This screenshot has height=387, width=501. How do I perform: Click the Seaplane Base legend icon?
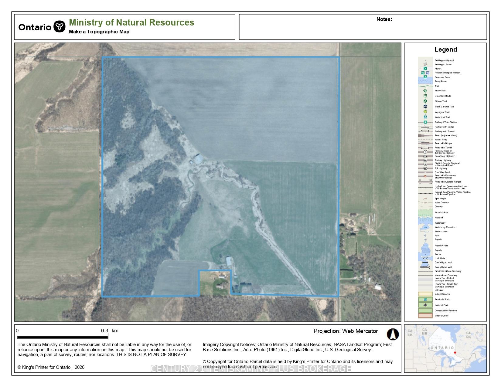425,77
